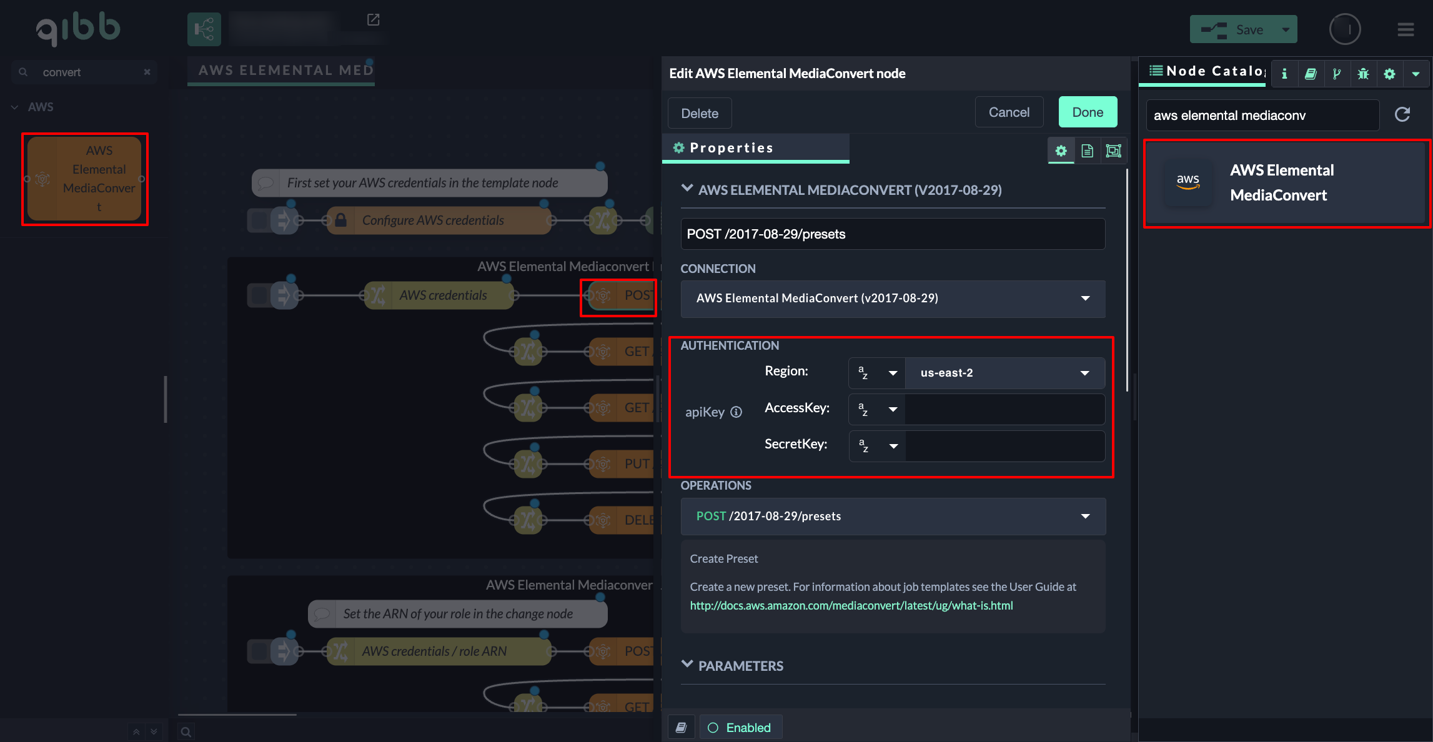Open the debug bug icon tab
The width and height of the screenshot is (1433, 742).
click(x=1363, y=74)
